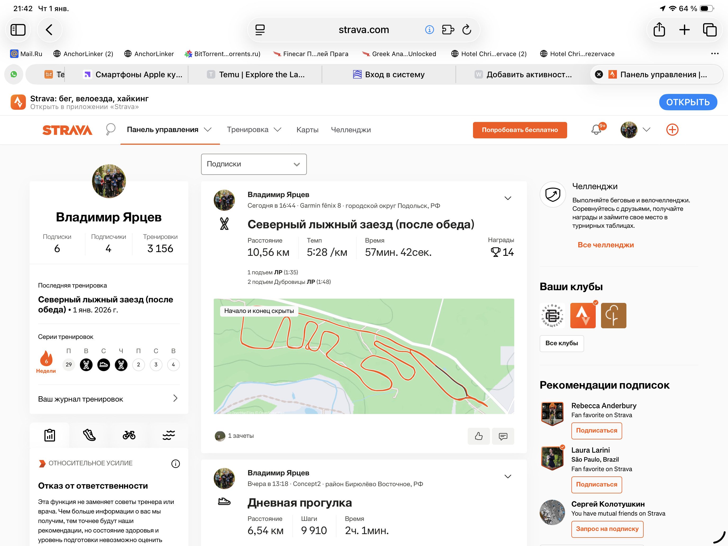Image resolution: width=728 pixels, height=546 pixels.
Task: Open the Все челленджи link
Action: pos(606,244)
